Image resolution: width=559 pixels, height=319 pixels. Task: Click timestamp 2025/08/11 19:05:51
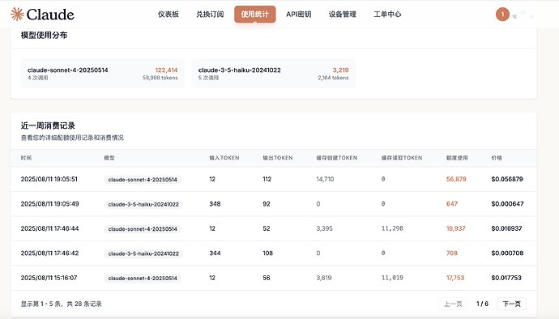49,179
